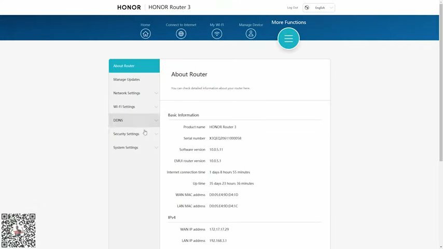Open System Settings sidebar item
Image resolution: width=443 pixels, height=249 pixels.
[x=134, y=147]
